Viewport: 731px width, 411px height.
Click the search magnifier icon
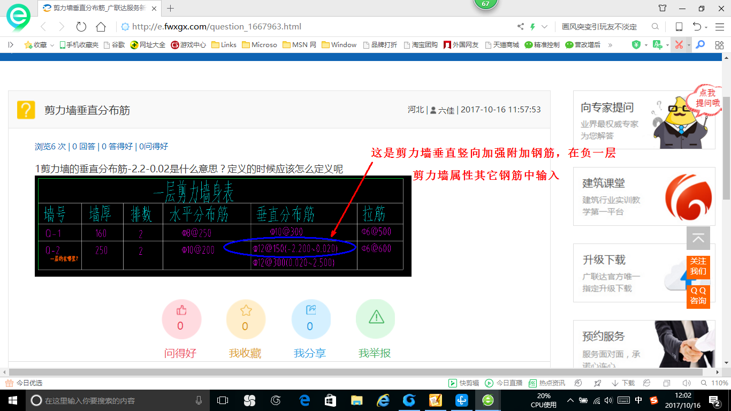click(x=655, y=27)
